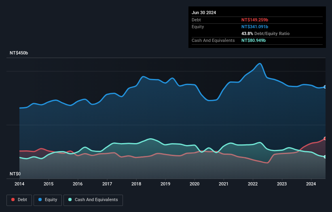Viewport: 332px width, 212px height.
Task: Click the red Debt endpoint marker
Action: coord(325,139)
